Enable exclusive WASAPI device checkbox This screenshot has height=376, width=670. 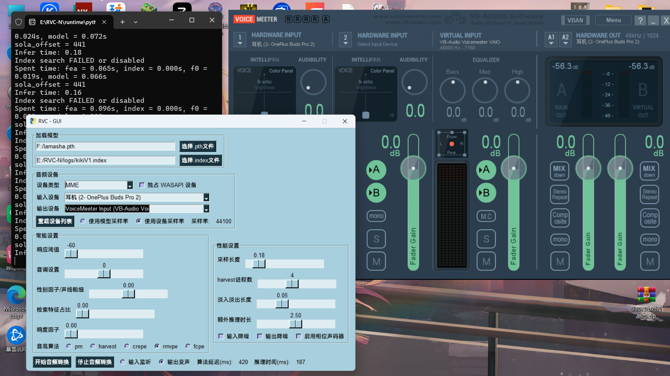[142, 185]
